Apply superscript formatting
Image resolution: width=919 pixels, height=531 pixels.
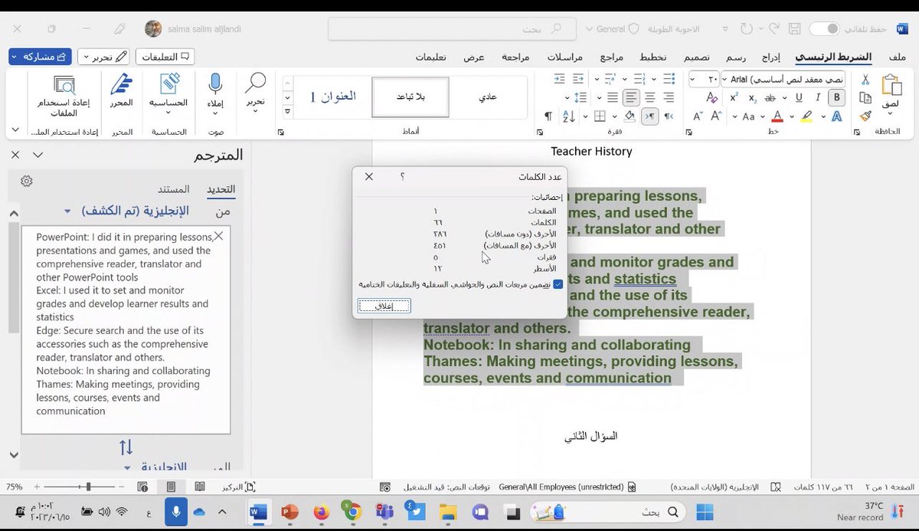point(734,97)
